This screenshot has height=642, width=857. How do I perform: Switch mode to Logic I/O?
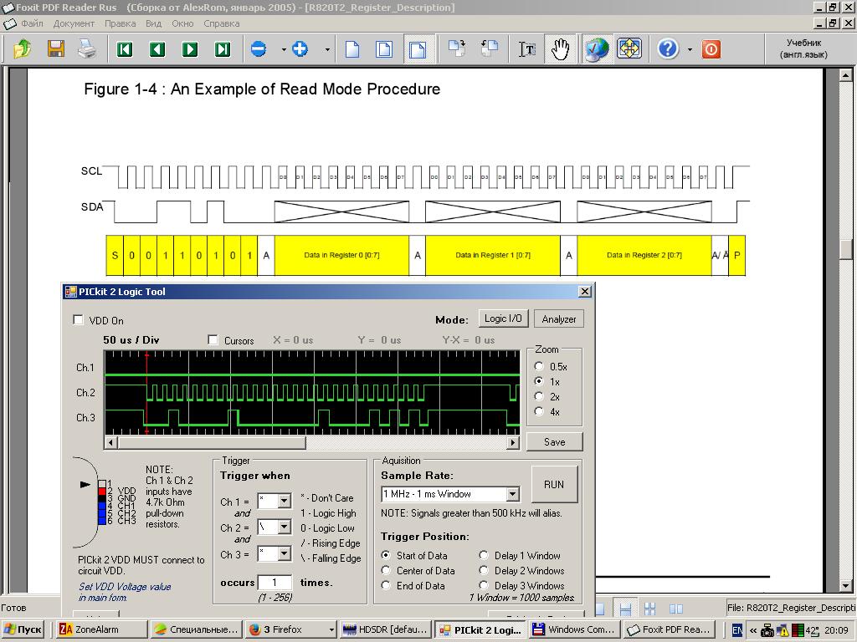503,318
